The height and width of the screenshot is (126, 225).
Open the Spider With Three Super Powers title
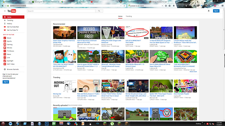[x=161, y=95]
